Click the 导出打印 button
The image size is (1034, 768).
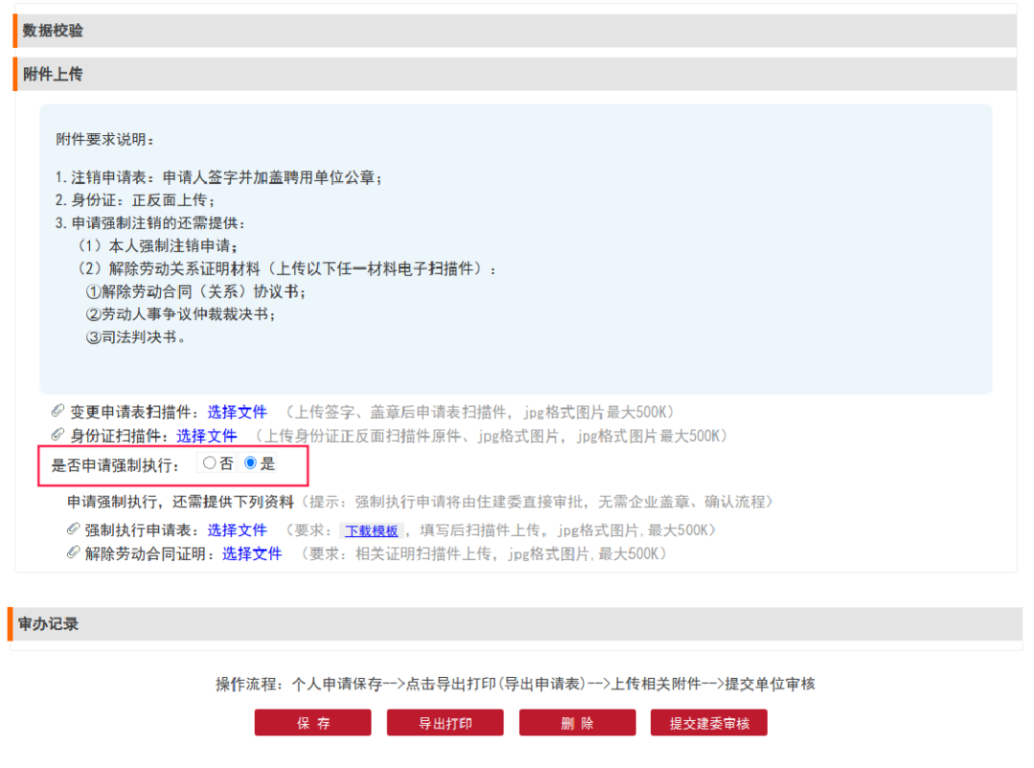coord(445,723)
